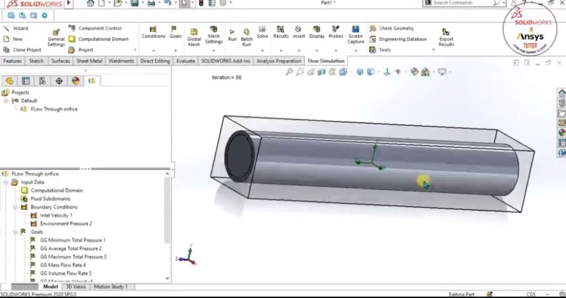Image resolution: width=566 pixels, height=298 pixels.
Task: Select GG Average Total Pressure 2 goal
Action: 71,249
